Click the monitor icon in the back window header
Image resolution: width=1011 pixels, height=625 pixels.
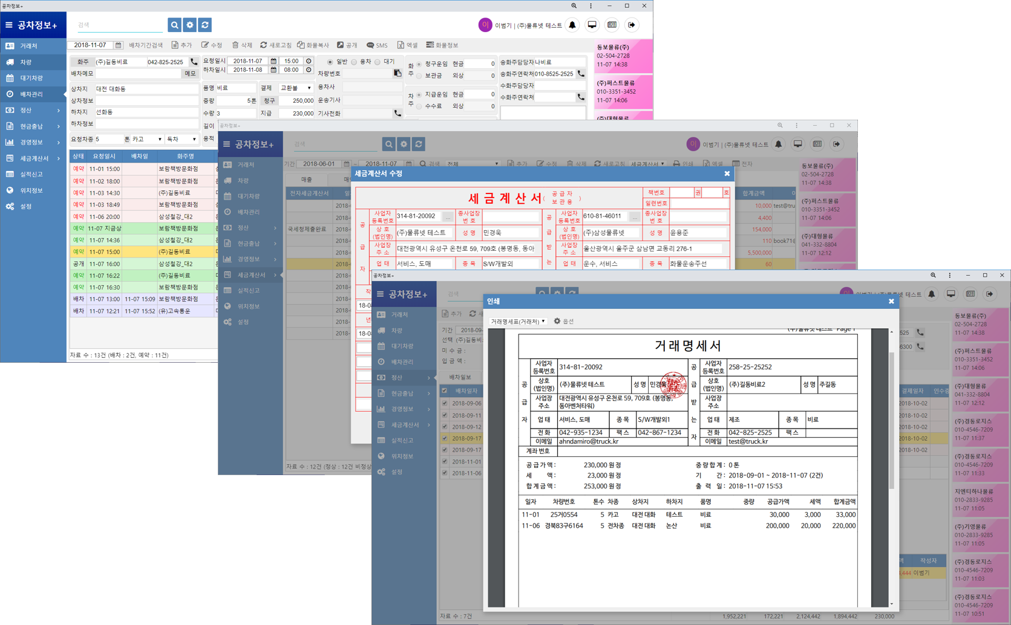(x=592, y=25)
